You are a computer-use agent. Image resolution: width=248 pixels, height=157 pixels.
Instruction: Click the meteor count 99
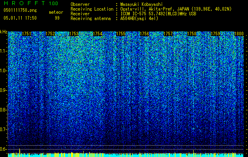click(x=57, y=18)
